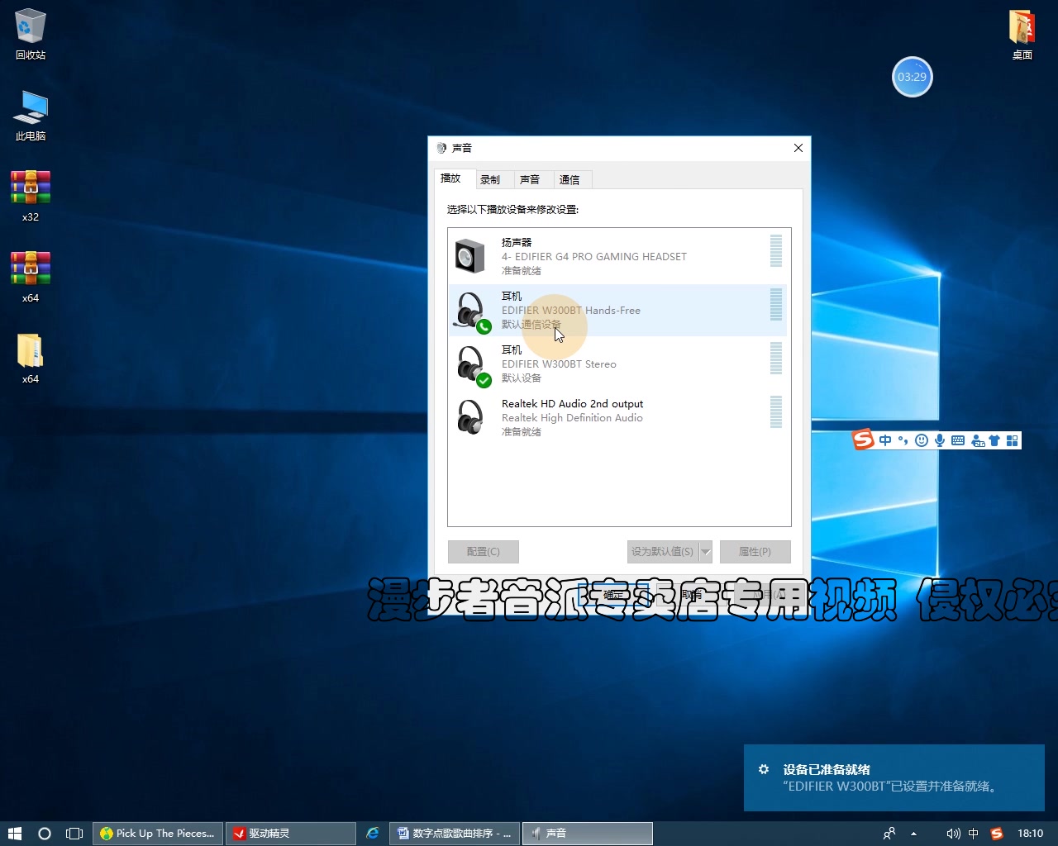Image resolution: width=1058 pixels, height=846 pixels.
Task: Select the This PC desktop icon
Action: pos(31,116)
